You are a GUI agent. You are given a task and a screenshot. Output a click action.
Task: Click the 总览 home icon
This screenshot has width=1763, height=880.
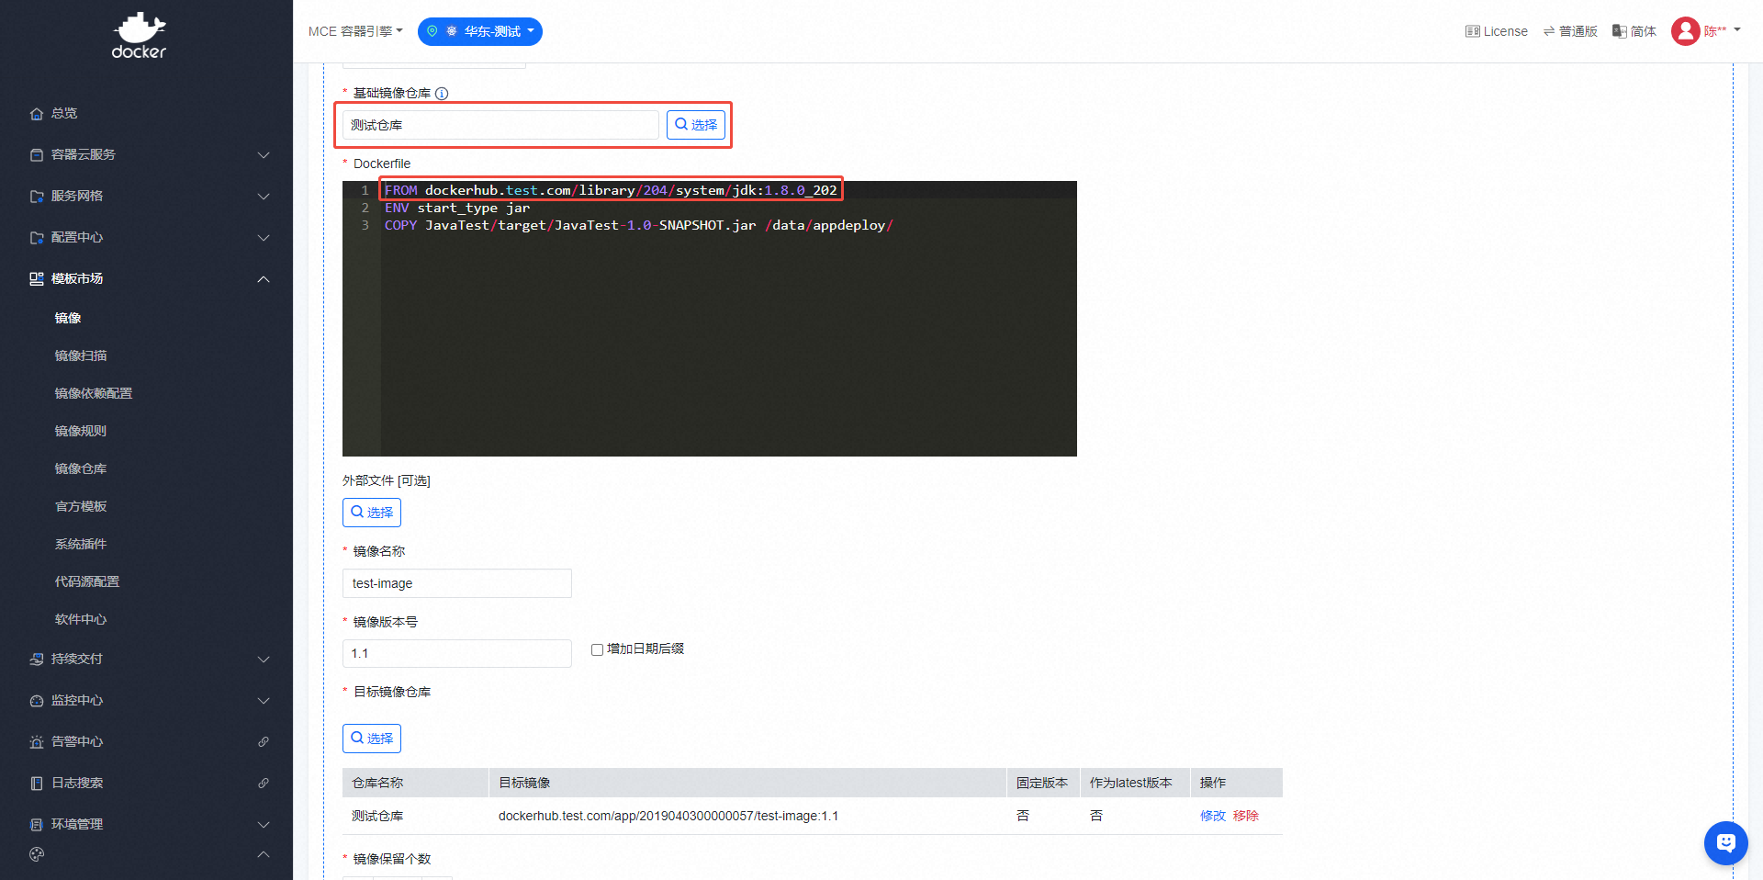pos(37,114)
